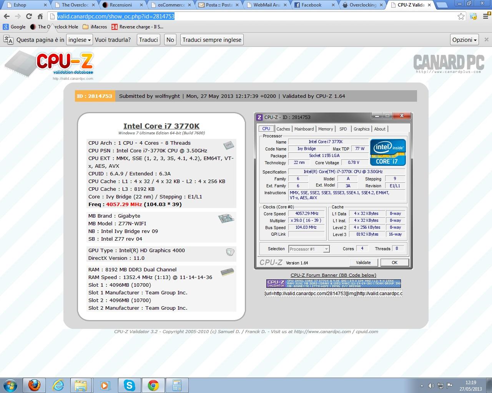Screen dimensions: 492x393
Task: Click the Intel Core i7 inside logo
Action: 388,152
